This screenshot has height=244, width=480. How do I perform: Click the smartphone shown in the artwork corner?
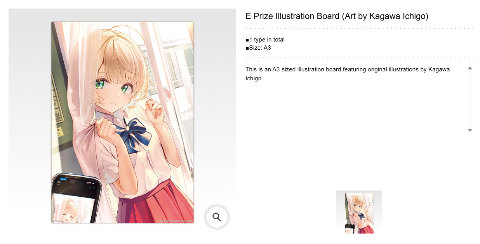pos(76,199)
